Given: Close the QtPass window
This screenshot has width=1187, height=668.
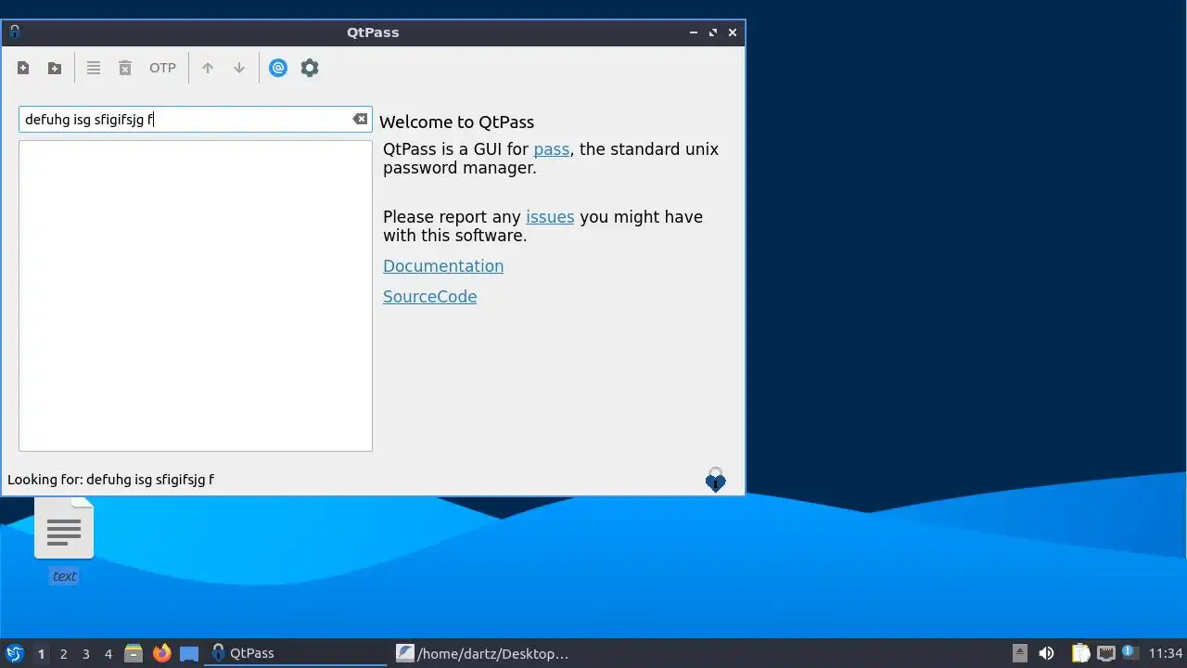Looking at the screenshot, I should click(x=733, y=32).
